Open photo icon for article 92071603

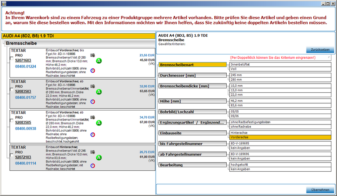pos(93,55)
